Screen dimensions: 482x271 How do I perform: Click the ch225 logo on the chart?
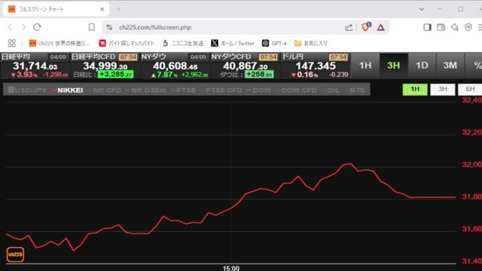[15, 254]
